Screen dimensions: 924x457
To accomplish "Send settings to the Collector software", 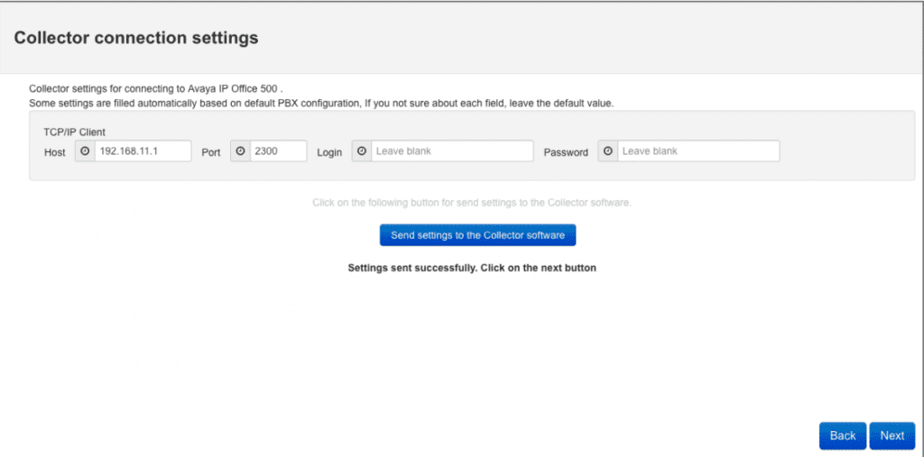I will point(478,235).
